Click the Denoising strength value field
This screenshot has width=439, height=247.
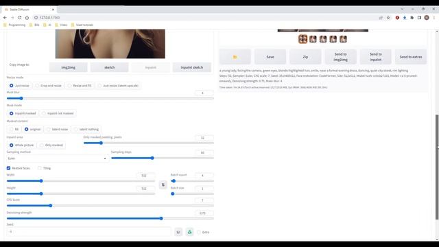tap(204, 213)
